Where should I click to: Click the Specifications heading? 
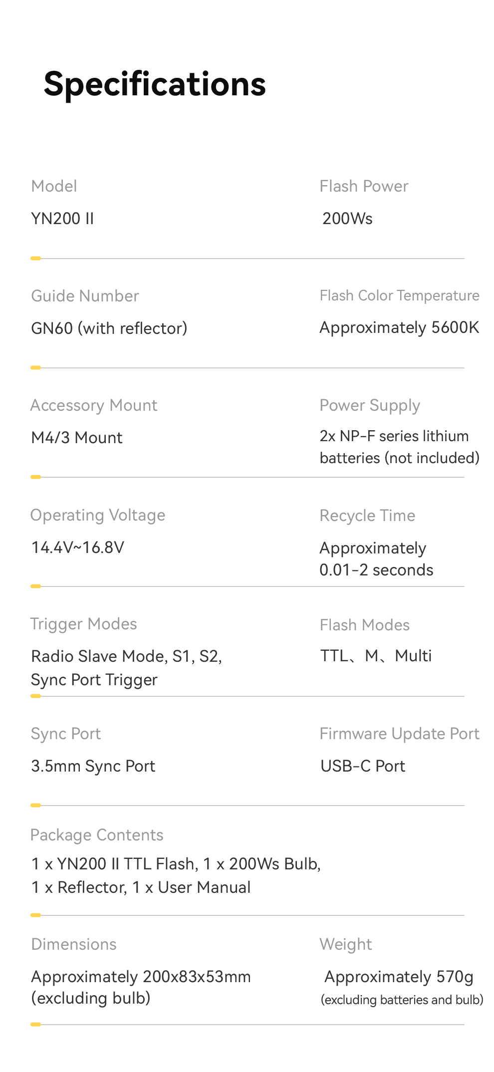pyautogui.click(x=155, y=84)
